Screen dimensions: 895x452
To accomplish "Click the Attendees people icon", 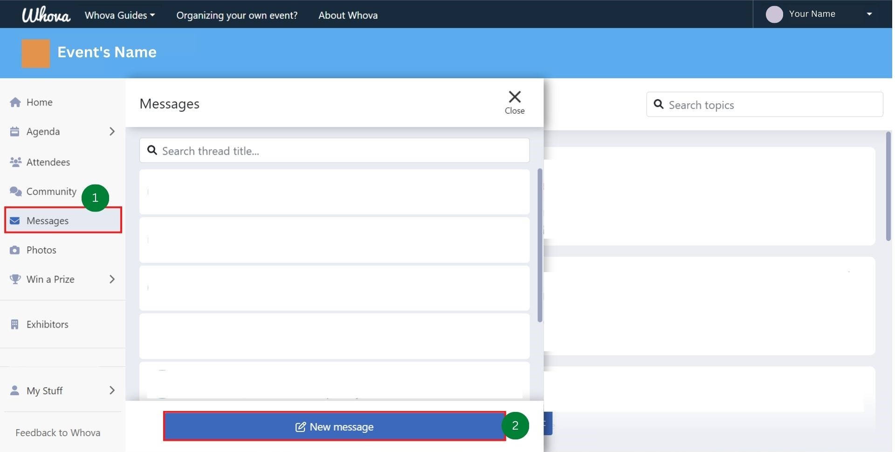I will (x=14, y=162).
